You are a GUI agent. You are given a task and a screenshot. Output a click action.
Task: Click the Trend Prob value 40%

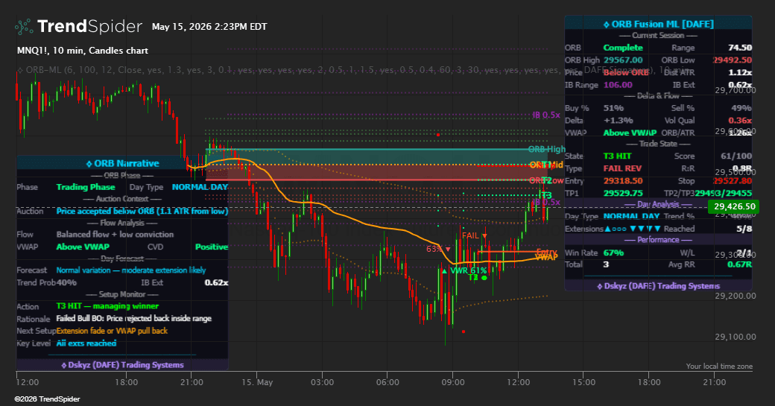click(67, 282)
